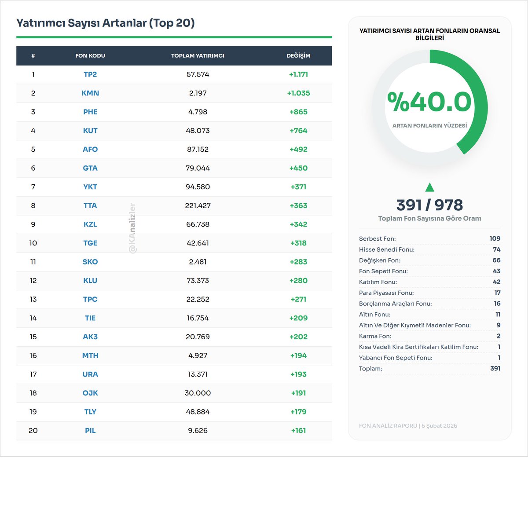Click the FON KODU column header
The image size is (528, 528).
(90, 56)
